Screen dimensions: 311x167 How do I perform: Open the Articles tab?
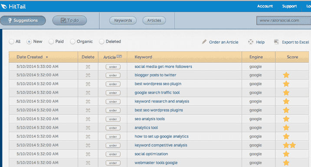click(154, 20)
